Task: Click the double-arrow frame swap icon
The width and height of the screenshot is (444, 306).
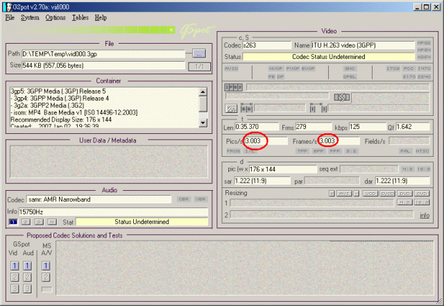Action: point(342,97)
